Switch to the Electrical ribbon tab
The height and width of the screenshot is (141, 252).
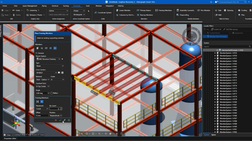tap(55, 6)
